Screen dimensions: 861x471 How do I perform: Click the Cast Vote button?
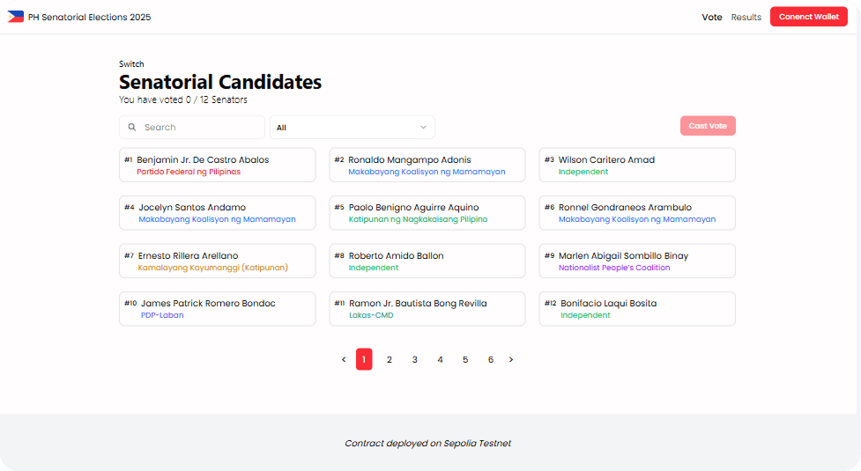pyautogui.click(x=708, y=126)
